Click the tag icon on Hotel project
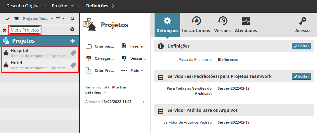 pos(73,65)
